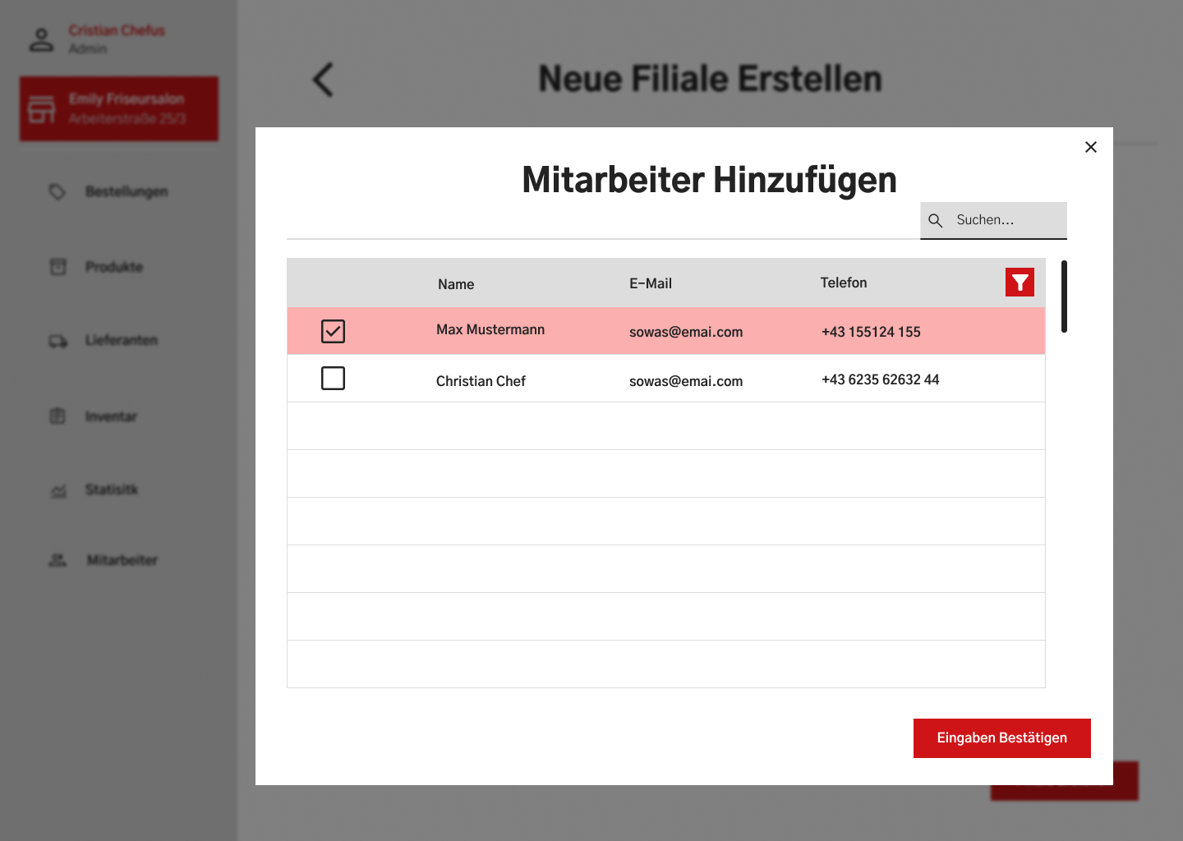1183x841 pixels.
Task: Click the vertical scrollbar beside the table
Action: (1064, 296)
